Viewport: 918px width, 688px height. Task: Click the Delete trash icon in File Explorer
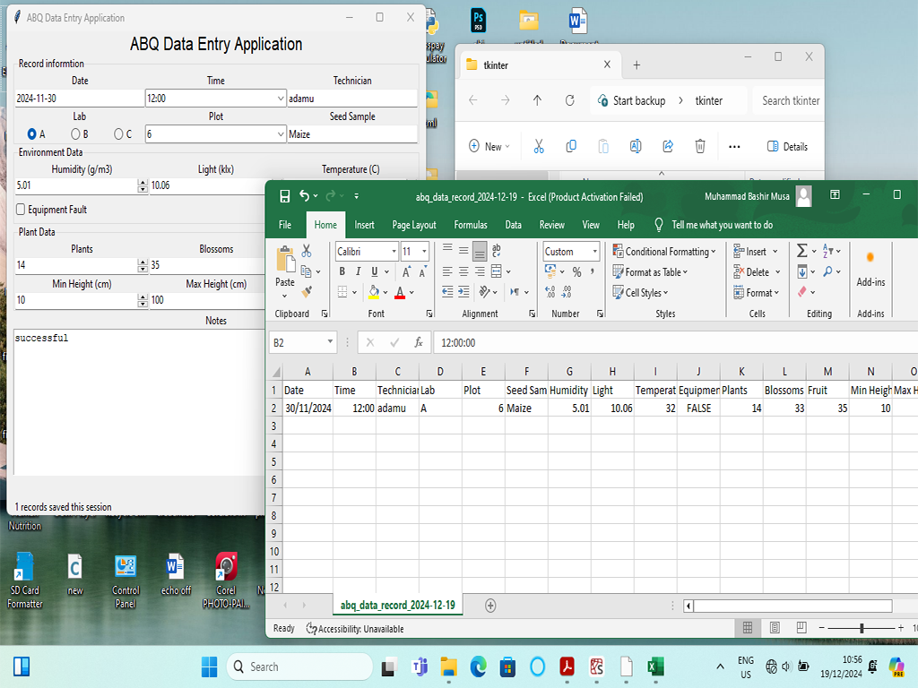click(x=700, y=146)
